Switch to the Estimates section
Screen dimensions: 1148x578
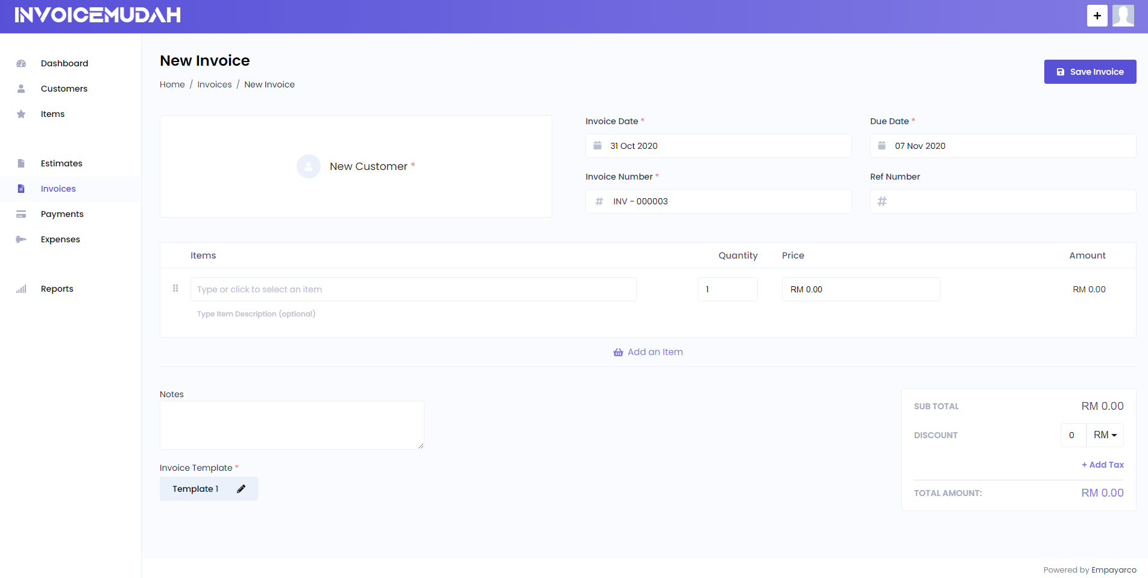click(x=61, y=163)
